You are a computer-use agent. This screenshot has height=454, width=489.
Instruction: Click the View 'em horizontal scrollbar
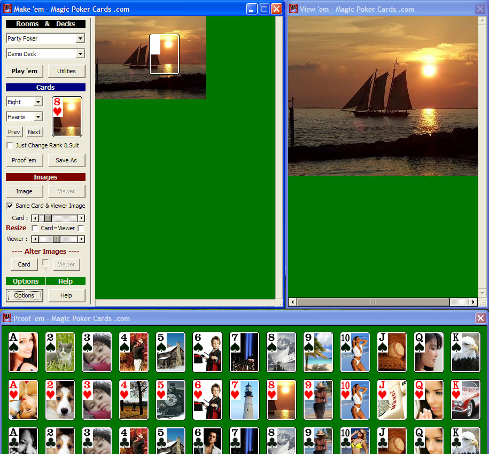coord(374,302)
